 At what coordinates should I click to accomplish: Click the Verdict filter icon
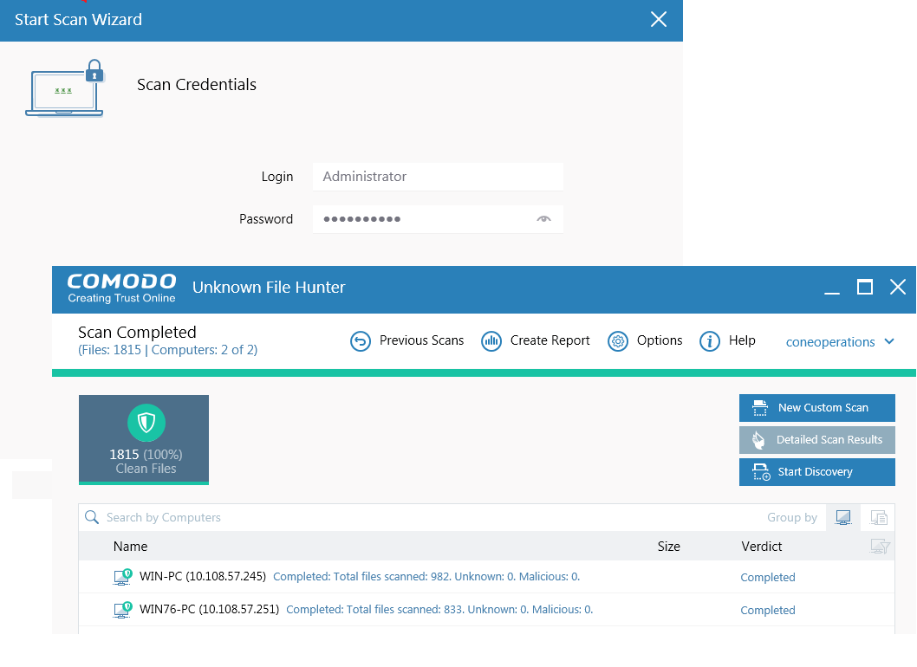(x=880, y=546)
